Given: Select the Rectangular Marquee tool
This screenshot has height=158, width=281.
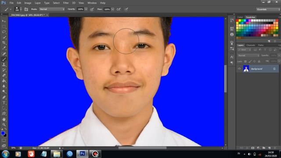Looking at the screenshot, I should point(4,26).
